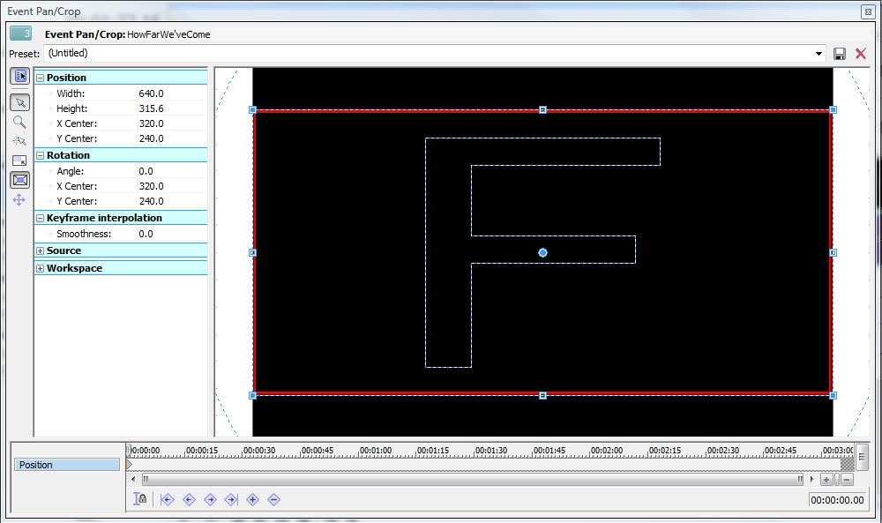Click the bottom-middle crop edge handle
The height and width of the screenshot is (523, 882).
click(x=542, y=396)
